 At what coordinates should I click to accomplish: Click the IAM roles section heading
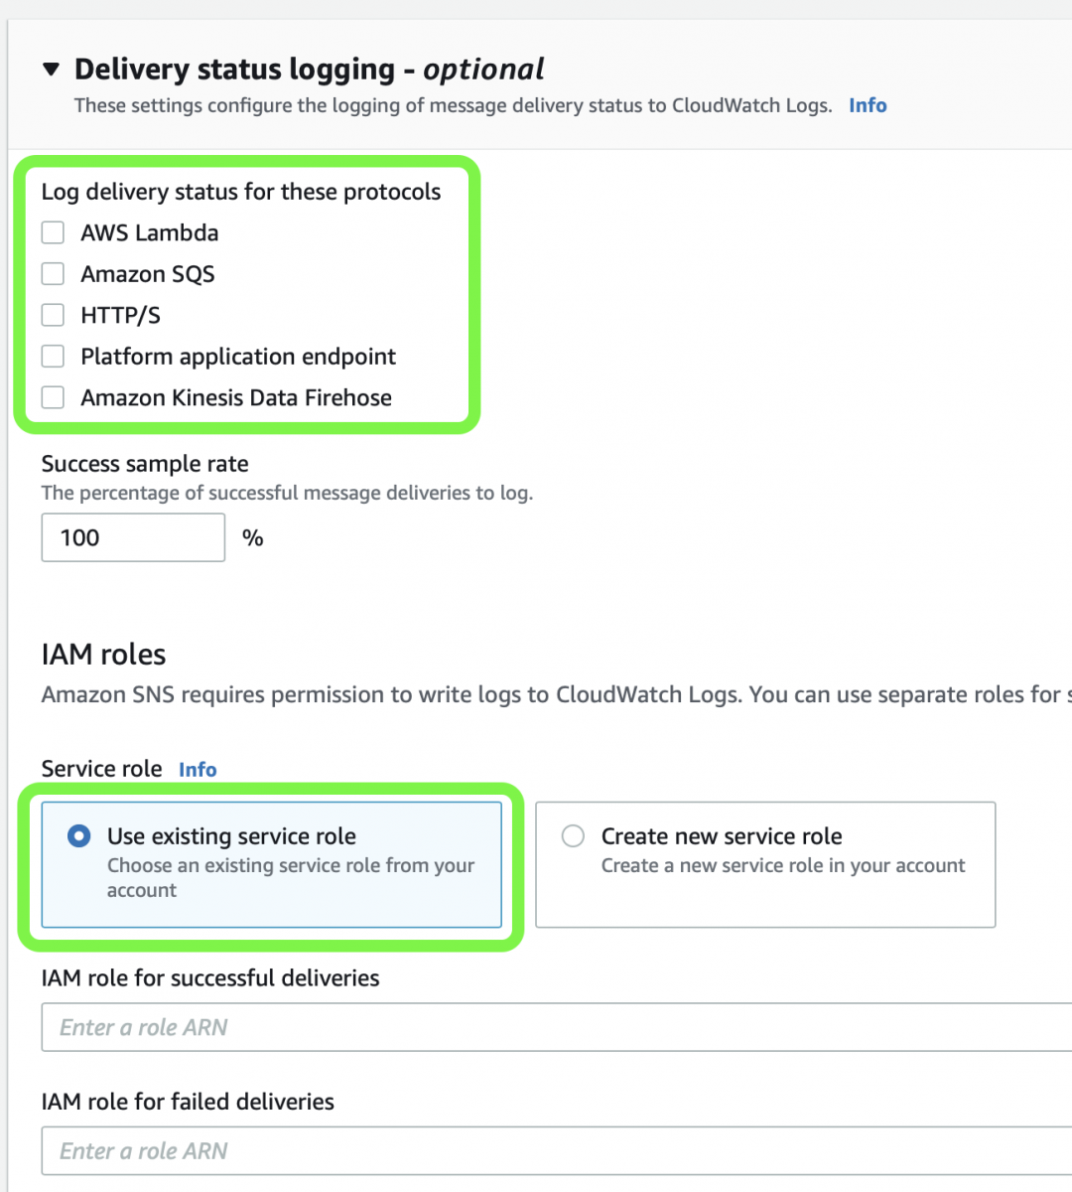[103, 654]
